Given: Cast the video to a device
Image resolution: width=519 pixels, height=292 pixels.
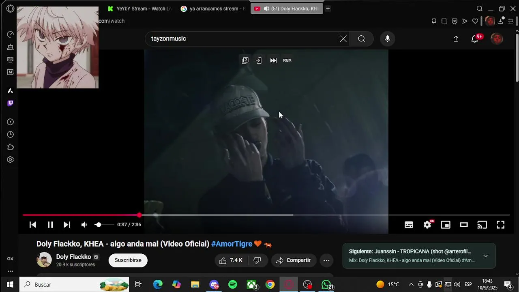Looking at the screenshot, I should [482, 225].
